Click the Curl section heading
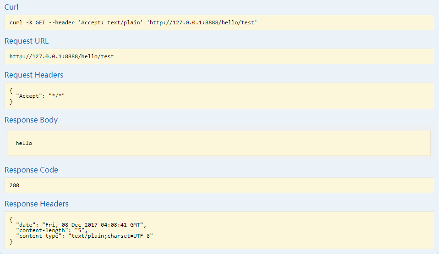The height and width of the screenshot is (256, 442). point(11,7)
